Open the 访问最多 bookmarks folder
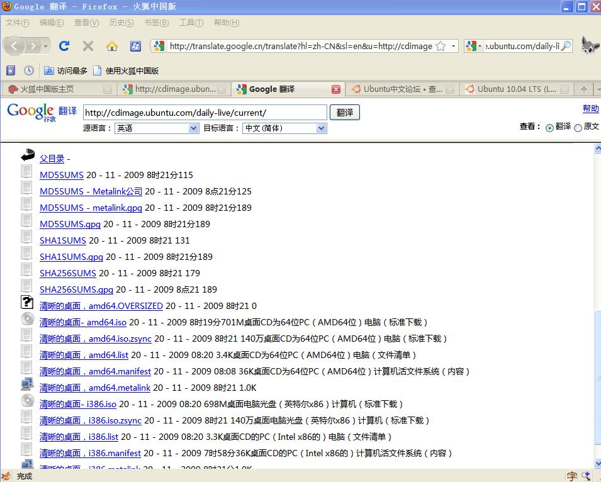 coord(65,70)
